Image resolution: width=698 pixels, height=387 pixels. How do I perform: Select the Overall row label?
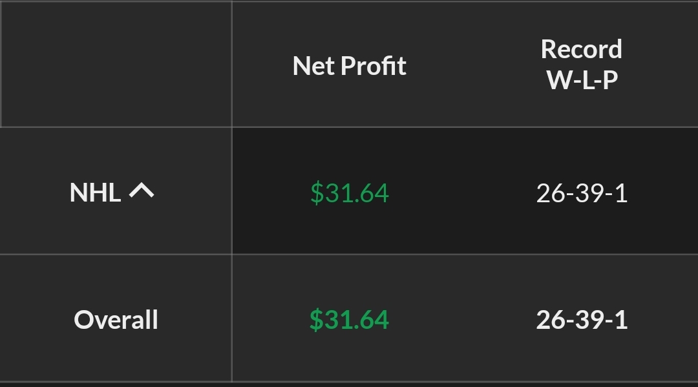click(116, 320)
